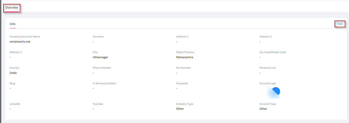This screenshot has width=349, height=123.
Task: Click the Account Logo image
Action: [273, 93]
